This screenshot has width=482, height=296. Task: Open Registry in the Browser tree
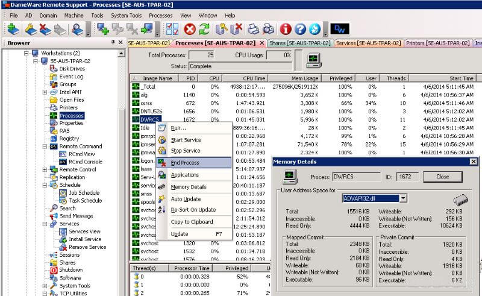(x=69, y=139)
